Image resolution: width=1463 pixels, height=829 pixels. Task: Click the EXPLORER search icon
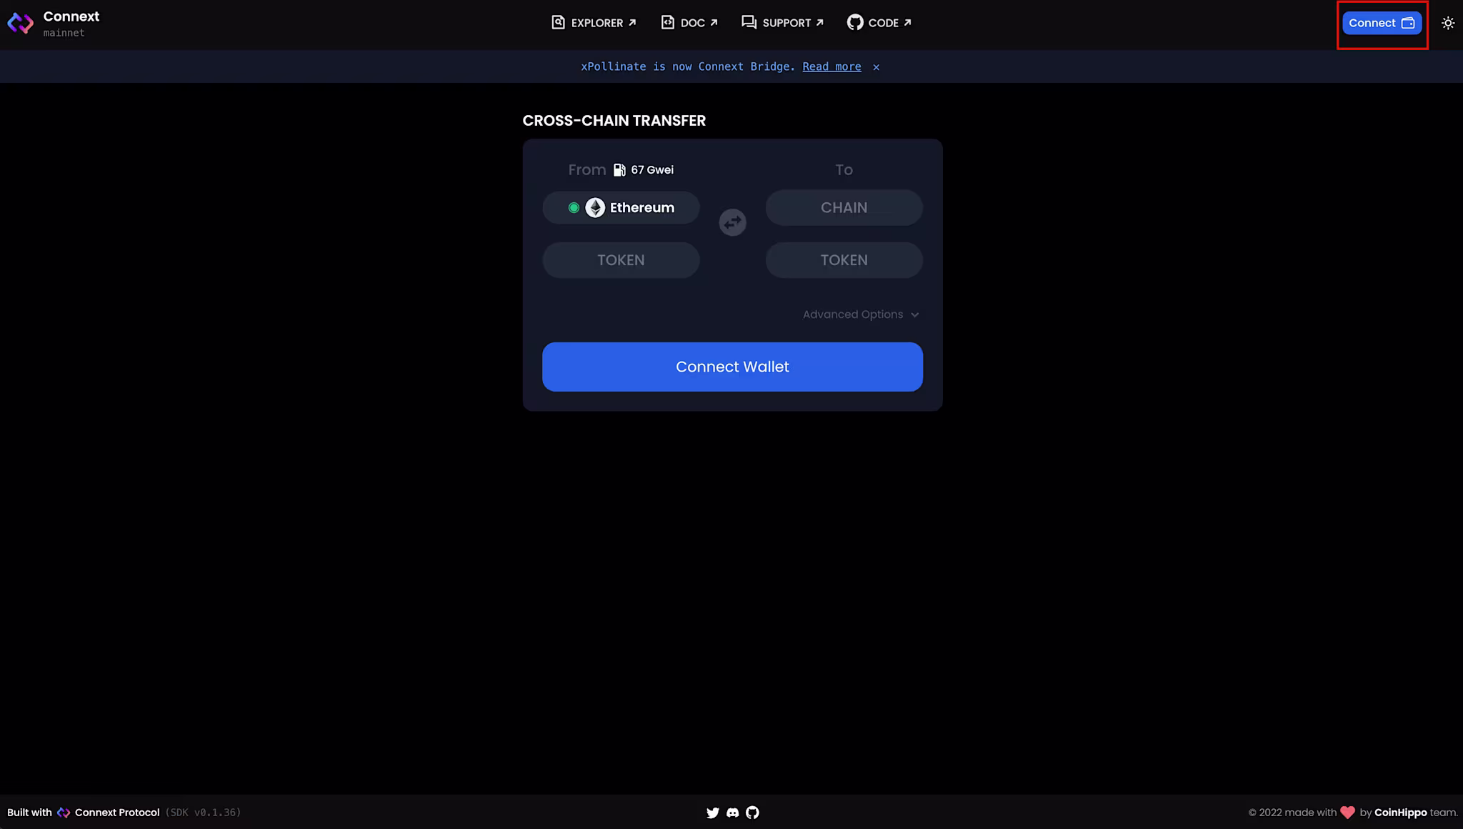[558, 23]
